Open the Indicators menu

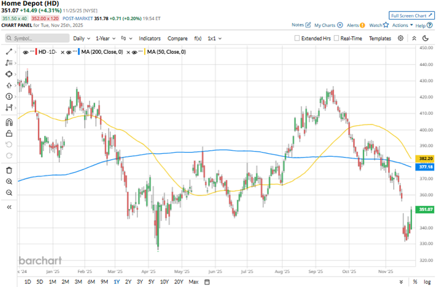(150, 38)
